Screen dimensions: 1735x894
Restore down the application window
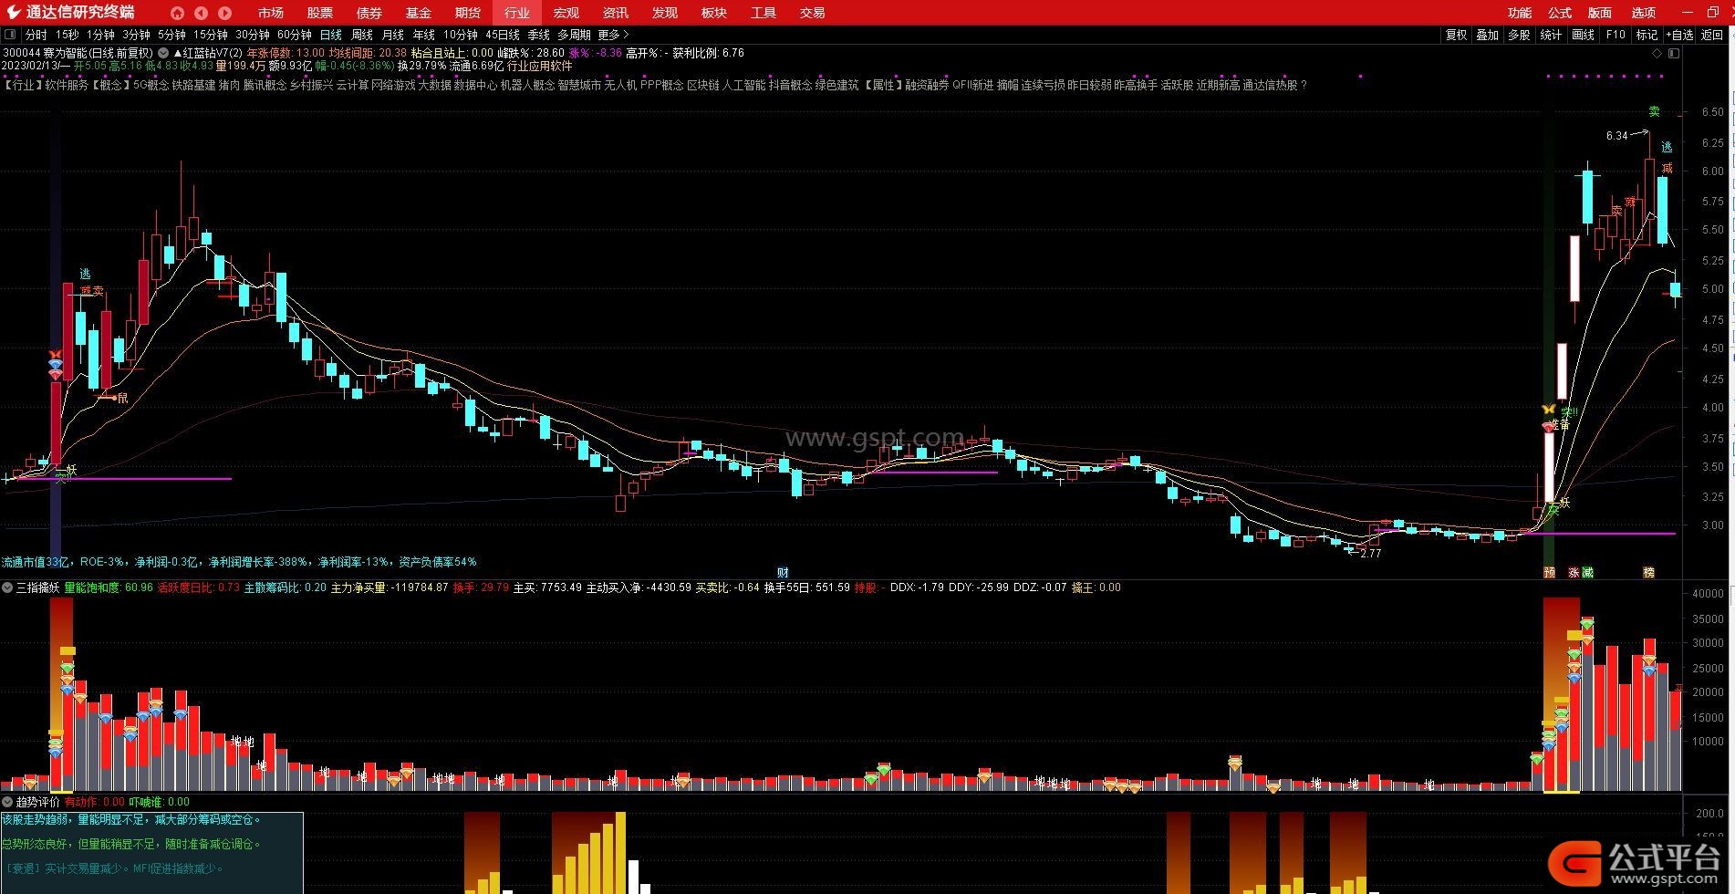[1712, 12]
